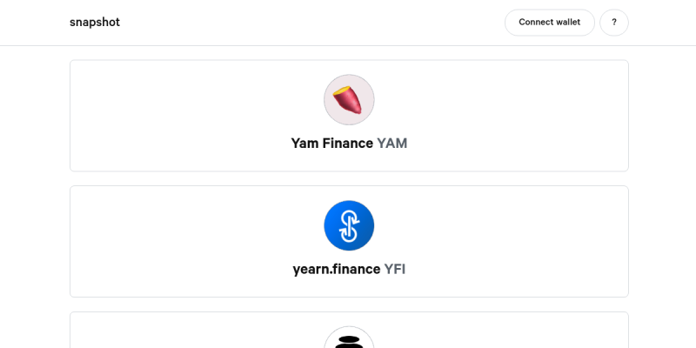
Task: Open the Yam Finance yam logo
Action: point(349,100)
